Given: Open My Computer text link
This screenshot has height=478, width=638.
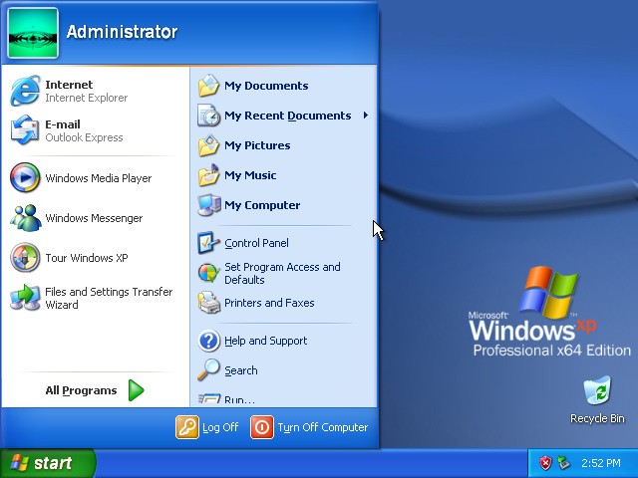Looking at the screenshot, I should coord(262,205).
